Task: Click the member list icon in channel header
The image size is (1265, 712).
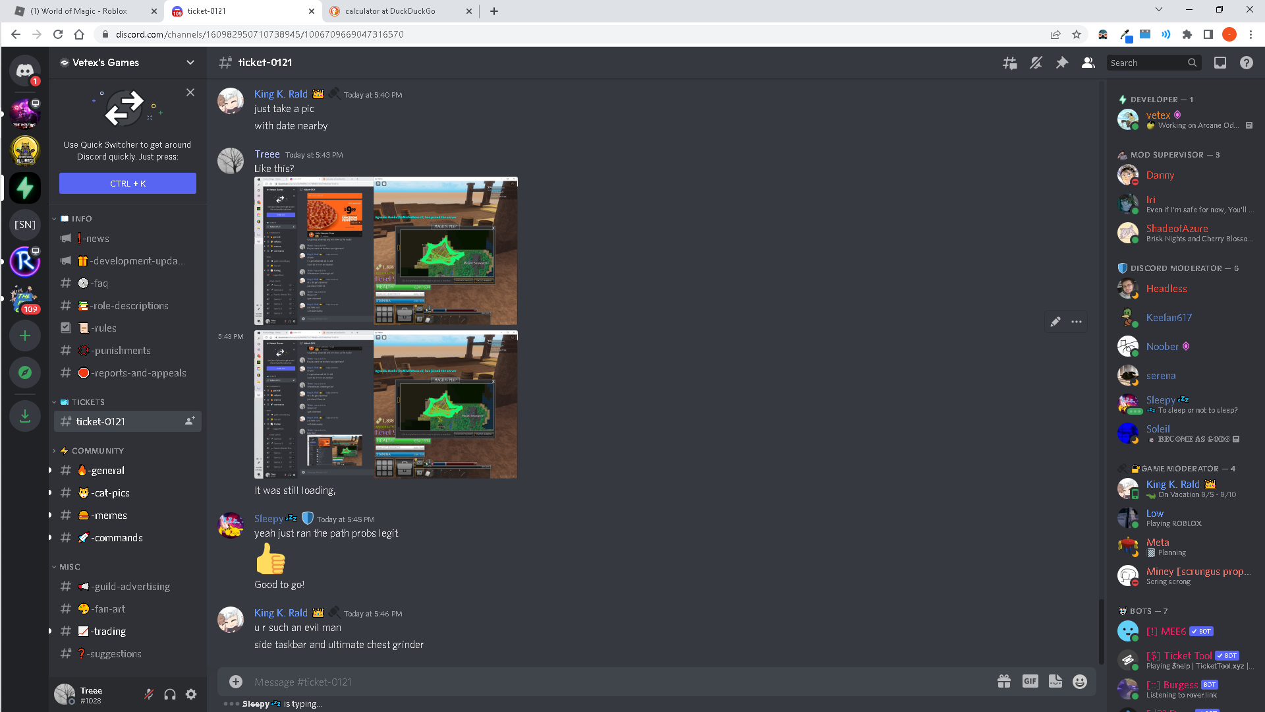Action: (1088, 62)
